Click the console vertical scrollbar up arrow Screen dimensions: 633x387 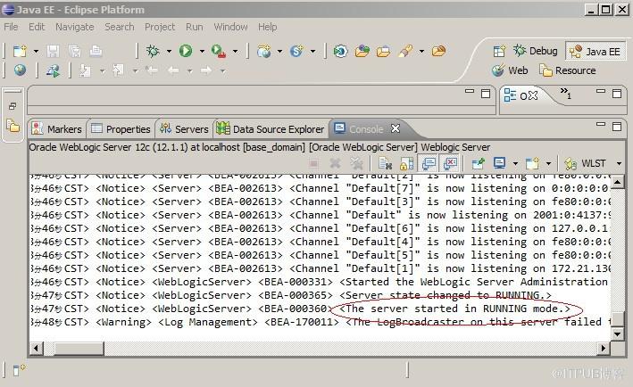click(x=617, y=182)
